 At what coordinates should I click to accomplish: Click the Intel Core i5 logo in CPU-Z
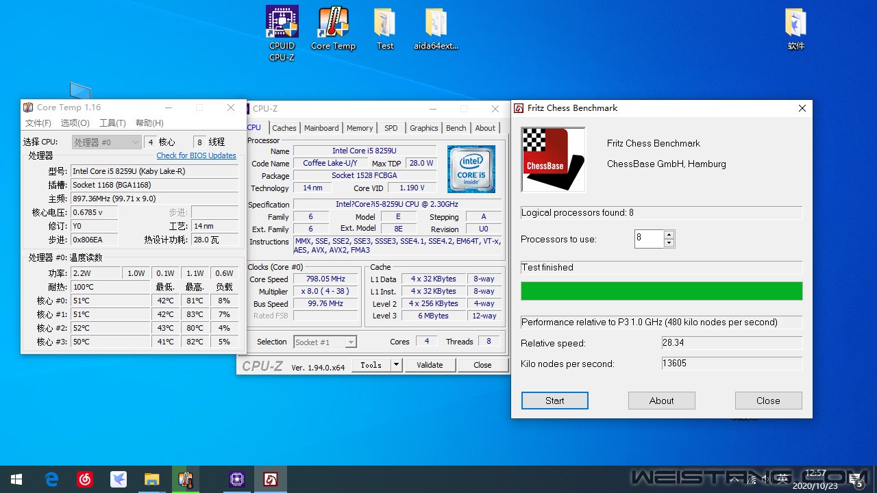(x=471, y=168)
